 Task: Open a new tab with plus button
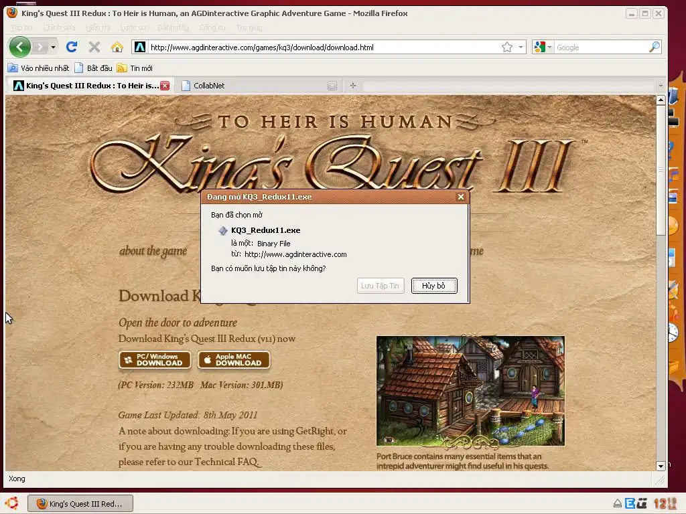352,86
